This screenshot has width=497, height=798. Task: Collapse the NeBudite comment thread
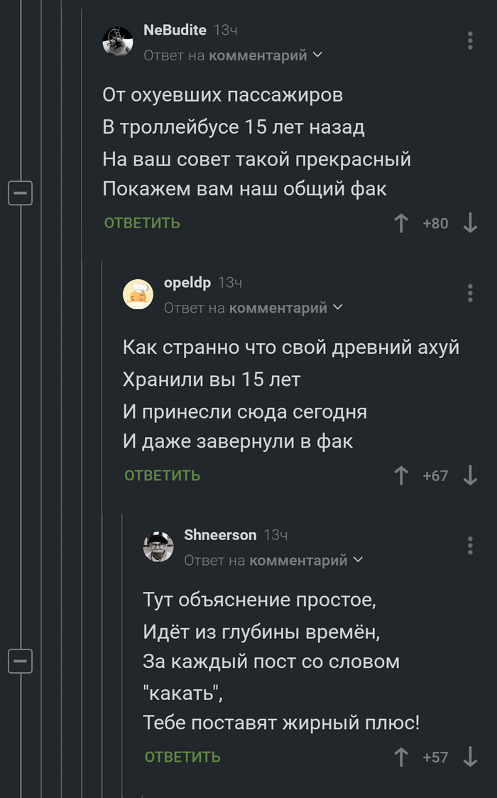21,193
